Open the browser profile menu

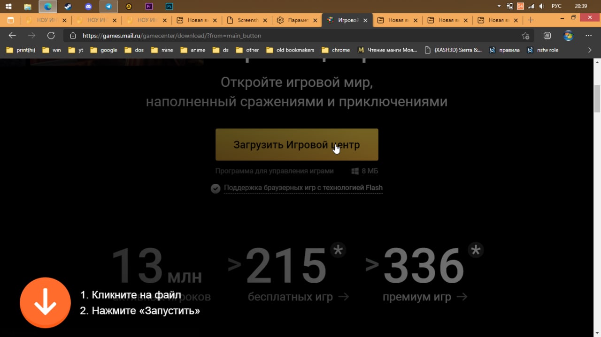(x=568, y=36)
